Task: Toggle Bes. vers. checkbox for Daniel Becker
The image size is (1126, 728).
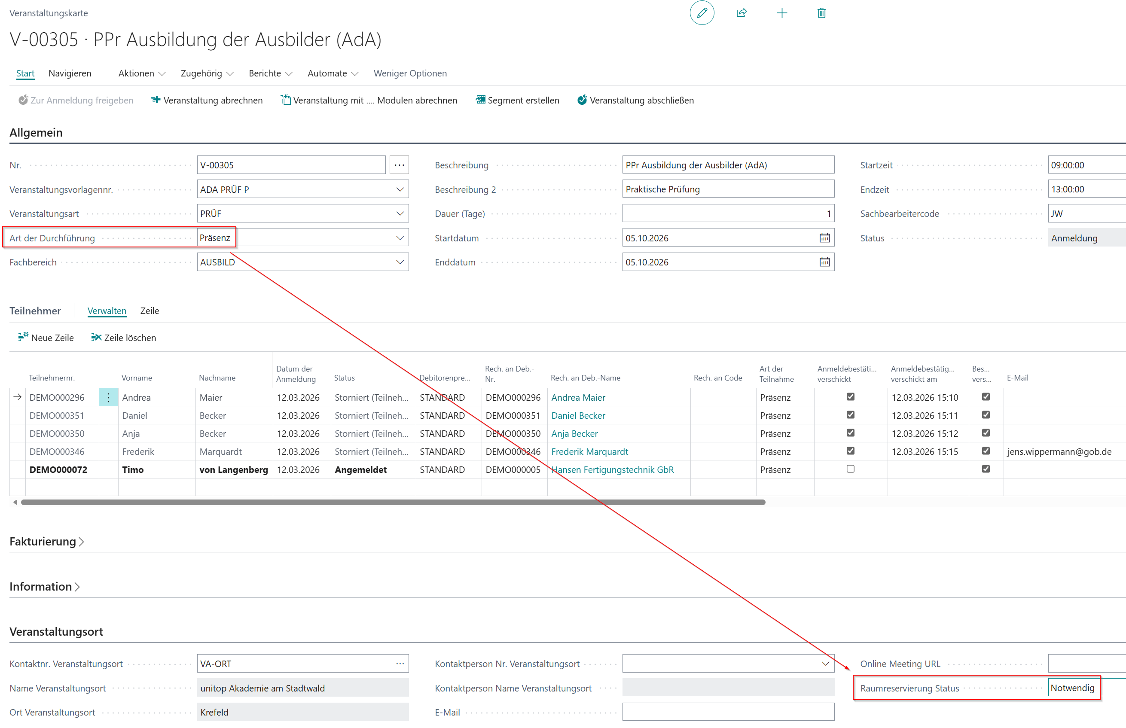Action: (x=985, y=414)
